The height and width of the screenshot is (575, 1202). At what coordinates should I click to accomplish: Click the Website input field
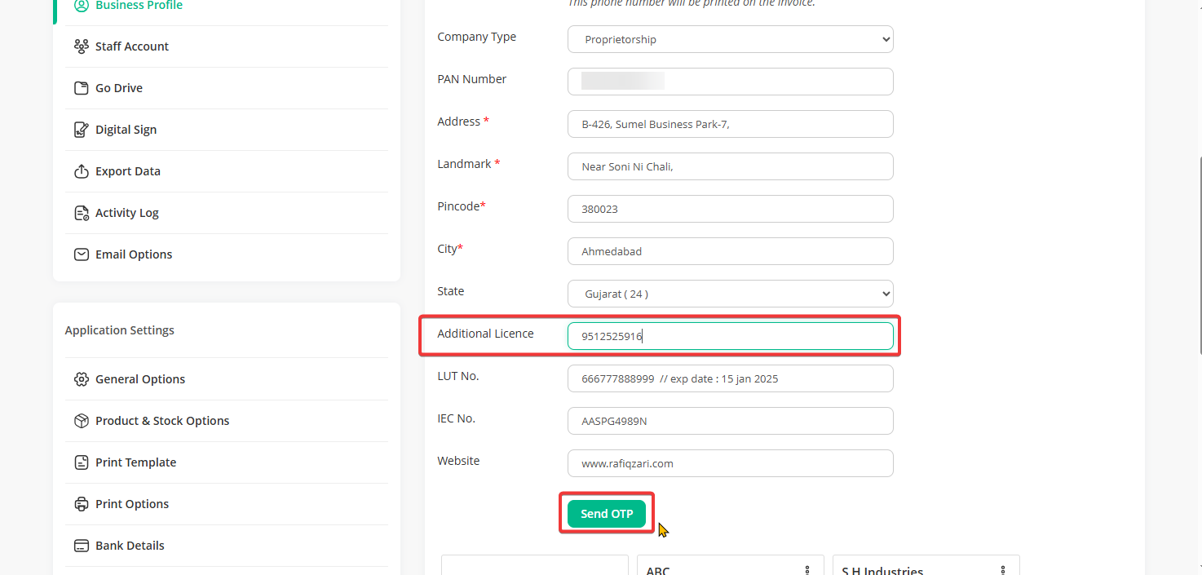[x=730, y=463]
